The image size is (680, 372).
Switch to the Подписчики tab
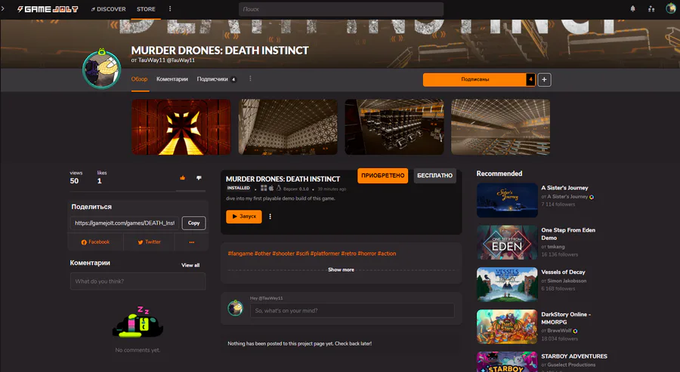(x=216, y=78)
